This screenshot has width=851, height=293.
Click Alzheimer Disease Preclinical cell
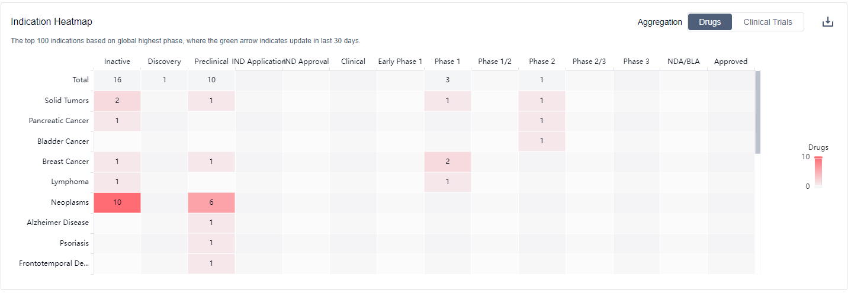[211, 223]
